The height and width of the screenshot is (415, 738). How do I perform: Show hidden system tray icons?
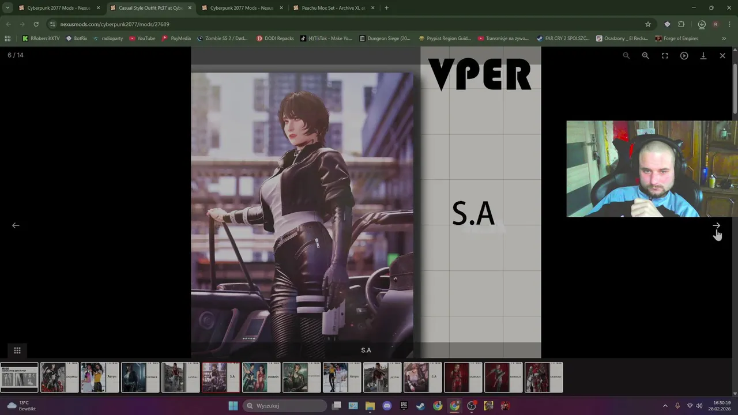tap(665, 406)
